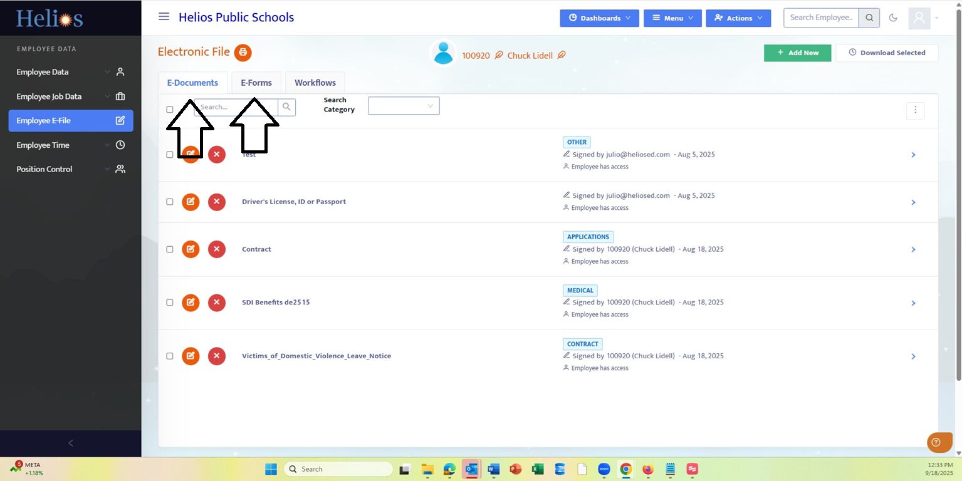This screenshot has height=481, width=962.
Task: Open the Victims_of_Domestic_Violence_Leave_Notice link
Action: click(316, 356)
